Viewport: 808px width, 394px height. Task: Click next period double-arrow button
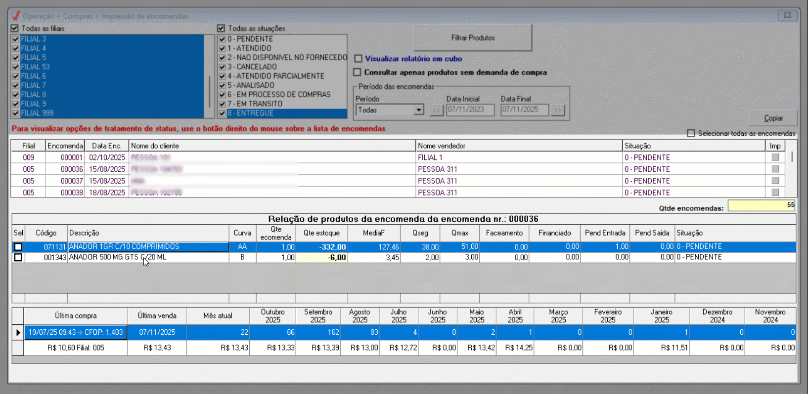point(557,110)
